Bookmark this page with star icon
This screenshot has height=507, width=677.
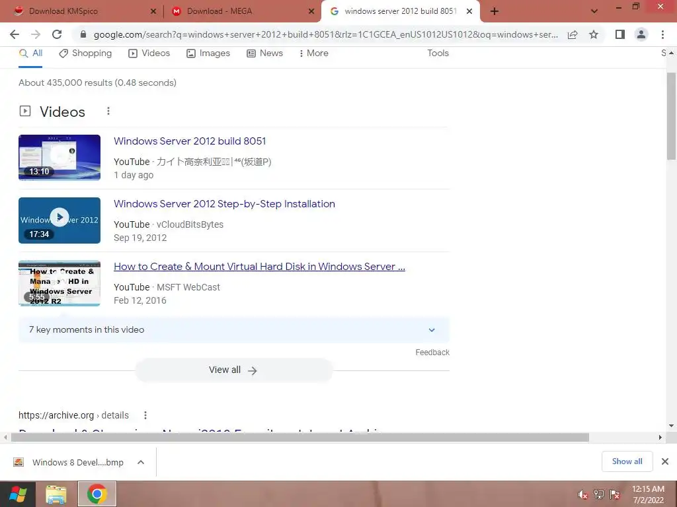(594, 34)
